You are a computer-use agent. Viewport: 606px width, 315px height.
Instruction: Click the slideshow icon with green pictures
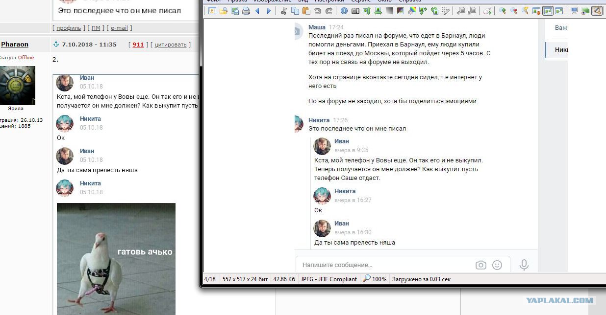[585, 10]
